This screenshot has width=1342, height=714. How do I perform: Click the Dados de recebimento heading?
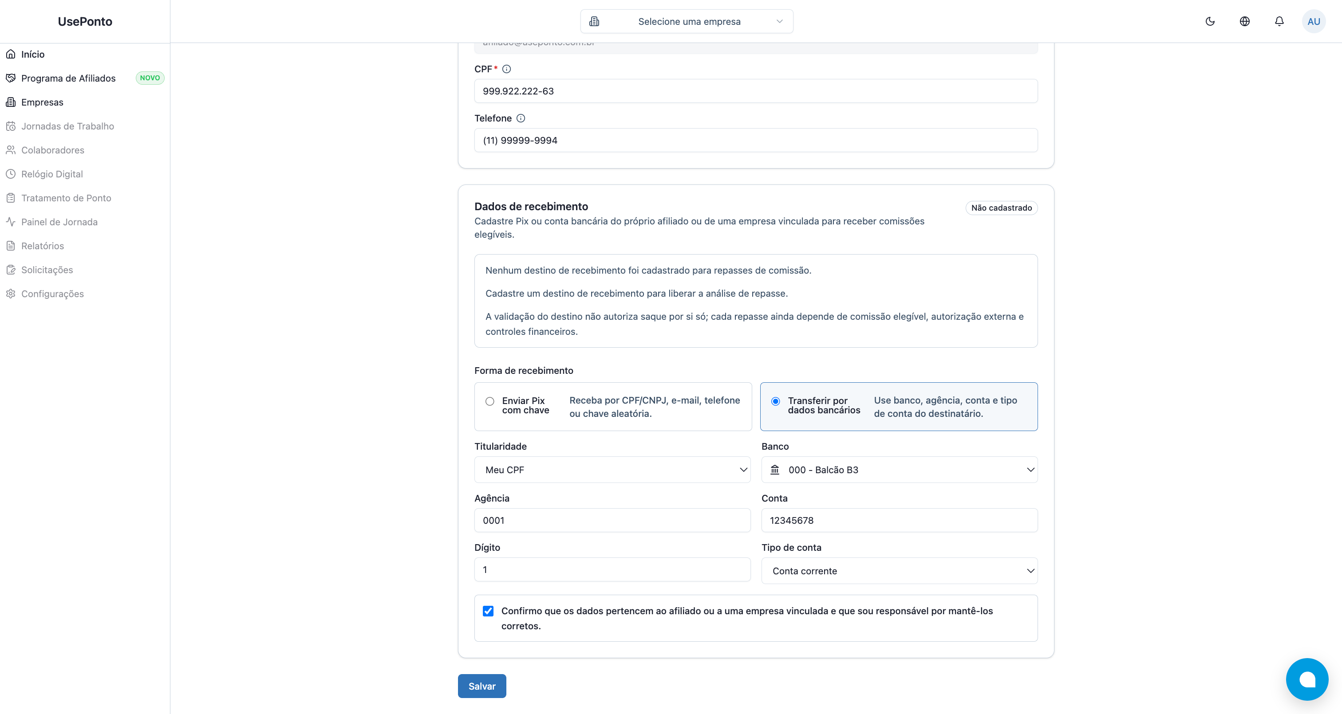click(531, 206)
